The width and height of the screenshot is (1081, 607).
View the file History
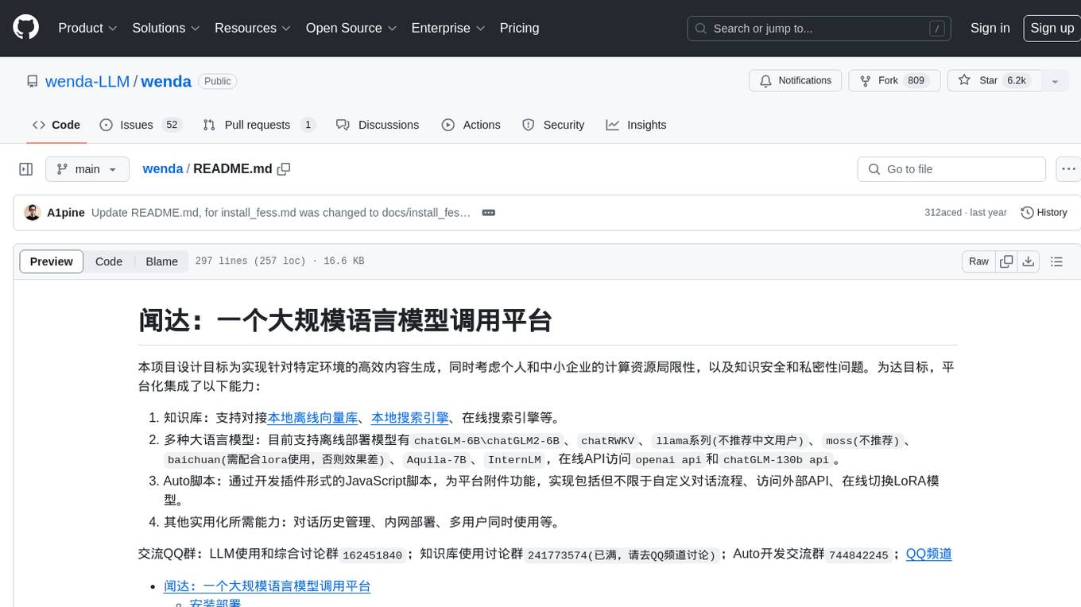tap(1044, 212)
